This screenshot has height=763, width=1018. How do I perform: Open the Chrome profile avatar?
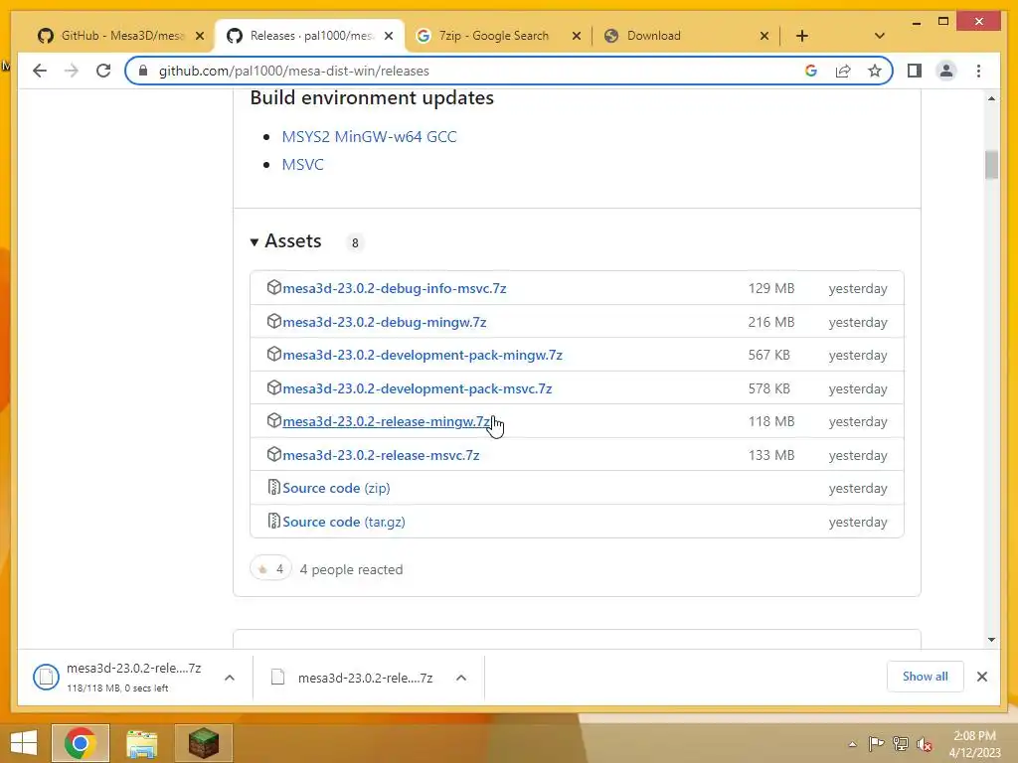click(946, 71)
